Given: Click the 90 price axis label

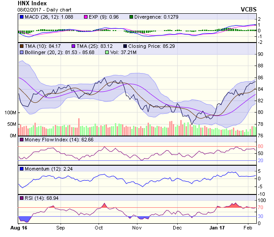Looking at the screenshot, I should [261, 54].
